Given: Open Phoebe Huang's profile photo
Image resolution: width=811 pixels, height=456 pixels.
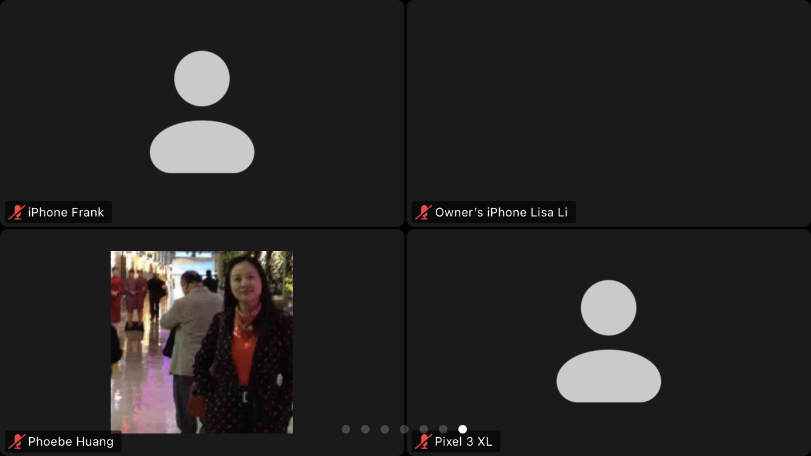Looking at the screenshot, I should (202, 342).
